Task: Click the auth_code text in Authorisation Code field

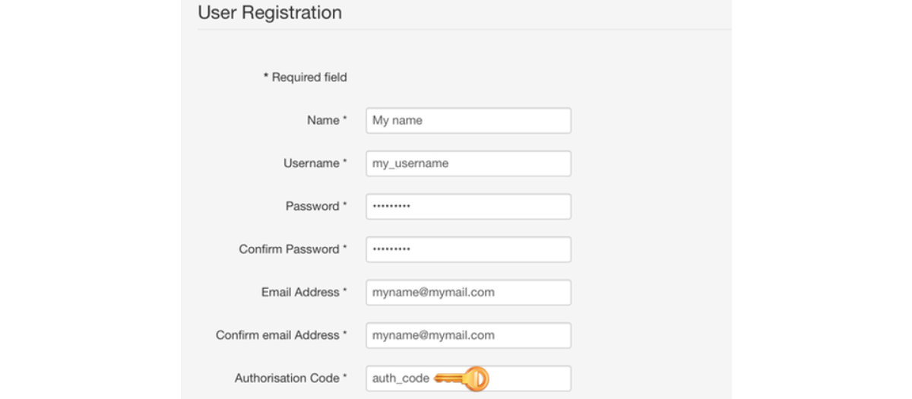Action: pos(401,378)
